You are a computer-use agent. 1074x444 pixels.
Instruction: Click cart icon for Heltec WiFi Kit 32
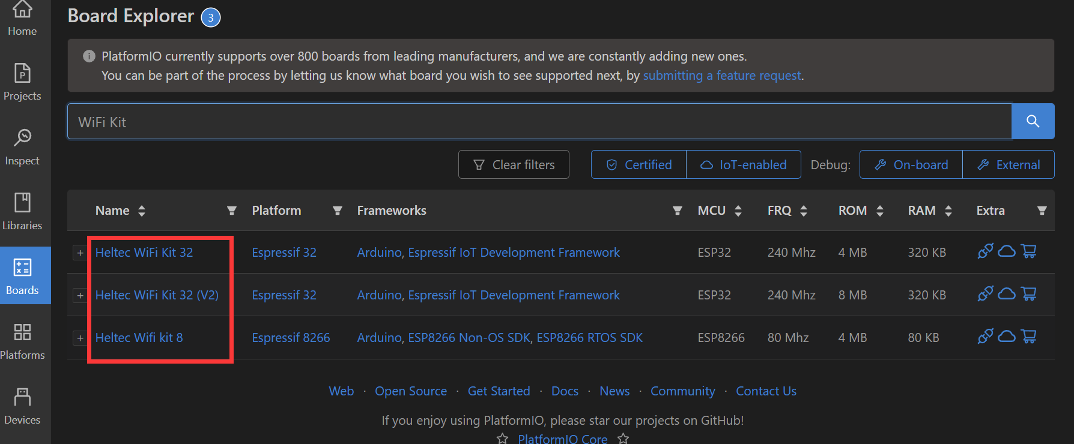click(x=1029, y=251)
